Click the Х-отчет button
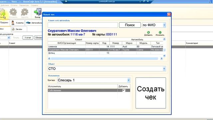Image resolution: width=213 pixels, height=120 pixels. click(28, 38)
